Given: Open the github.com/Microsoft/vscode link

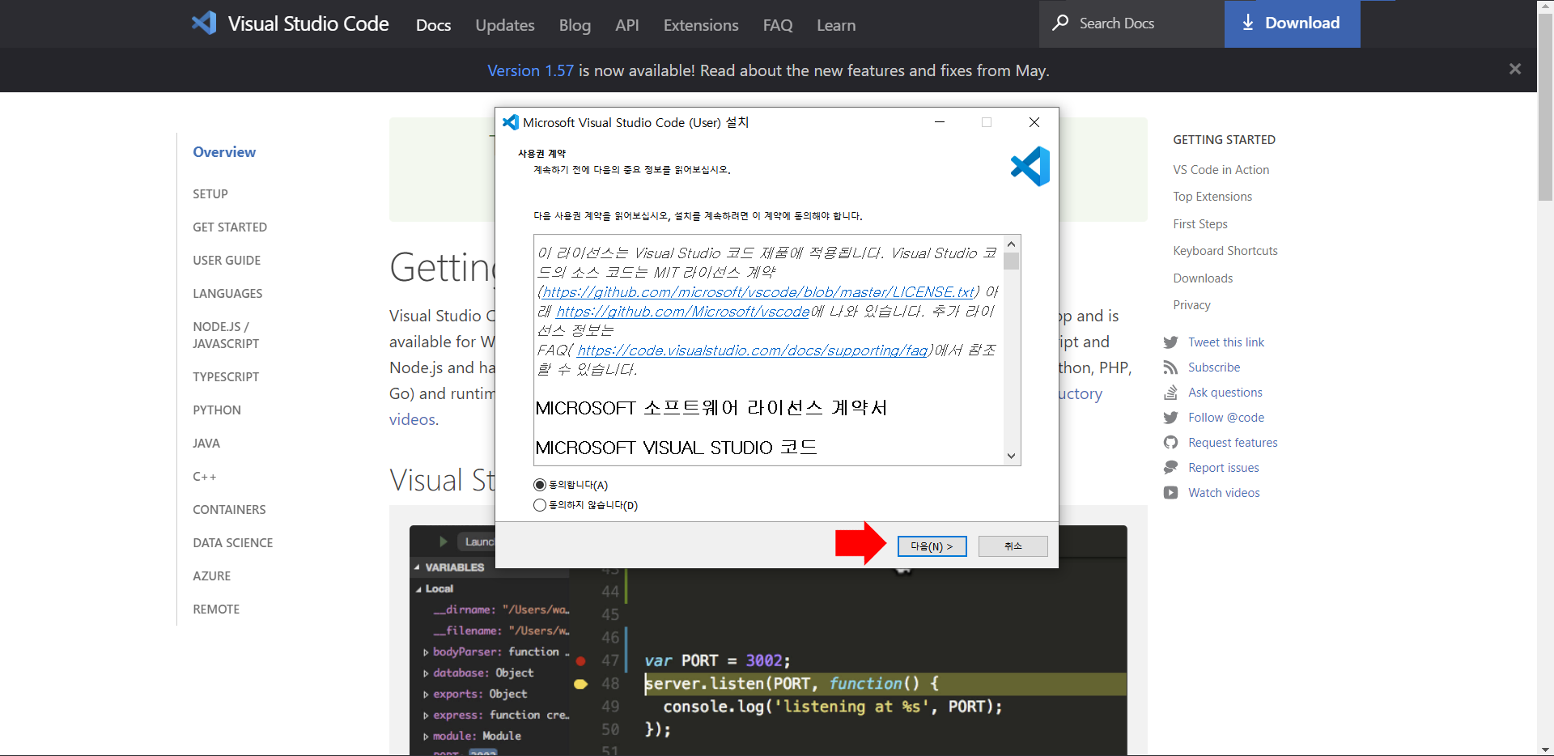Looking at the screenshot, I should [x=683, y=312].
